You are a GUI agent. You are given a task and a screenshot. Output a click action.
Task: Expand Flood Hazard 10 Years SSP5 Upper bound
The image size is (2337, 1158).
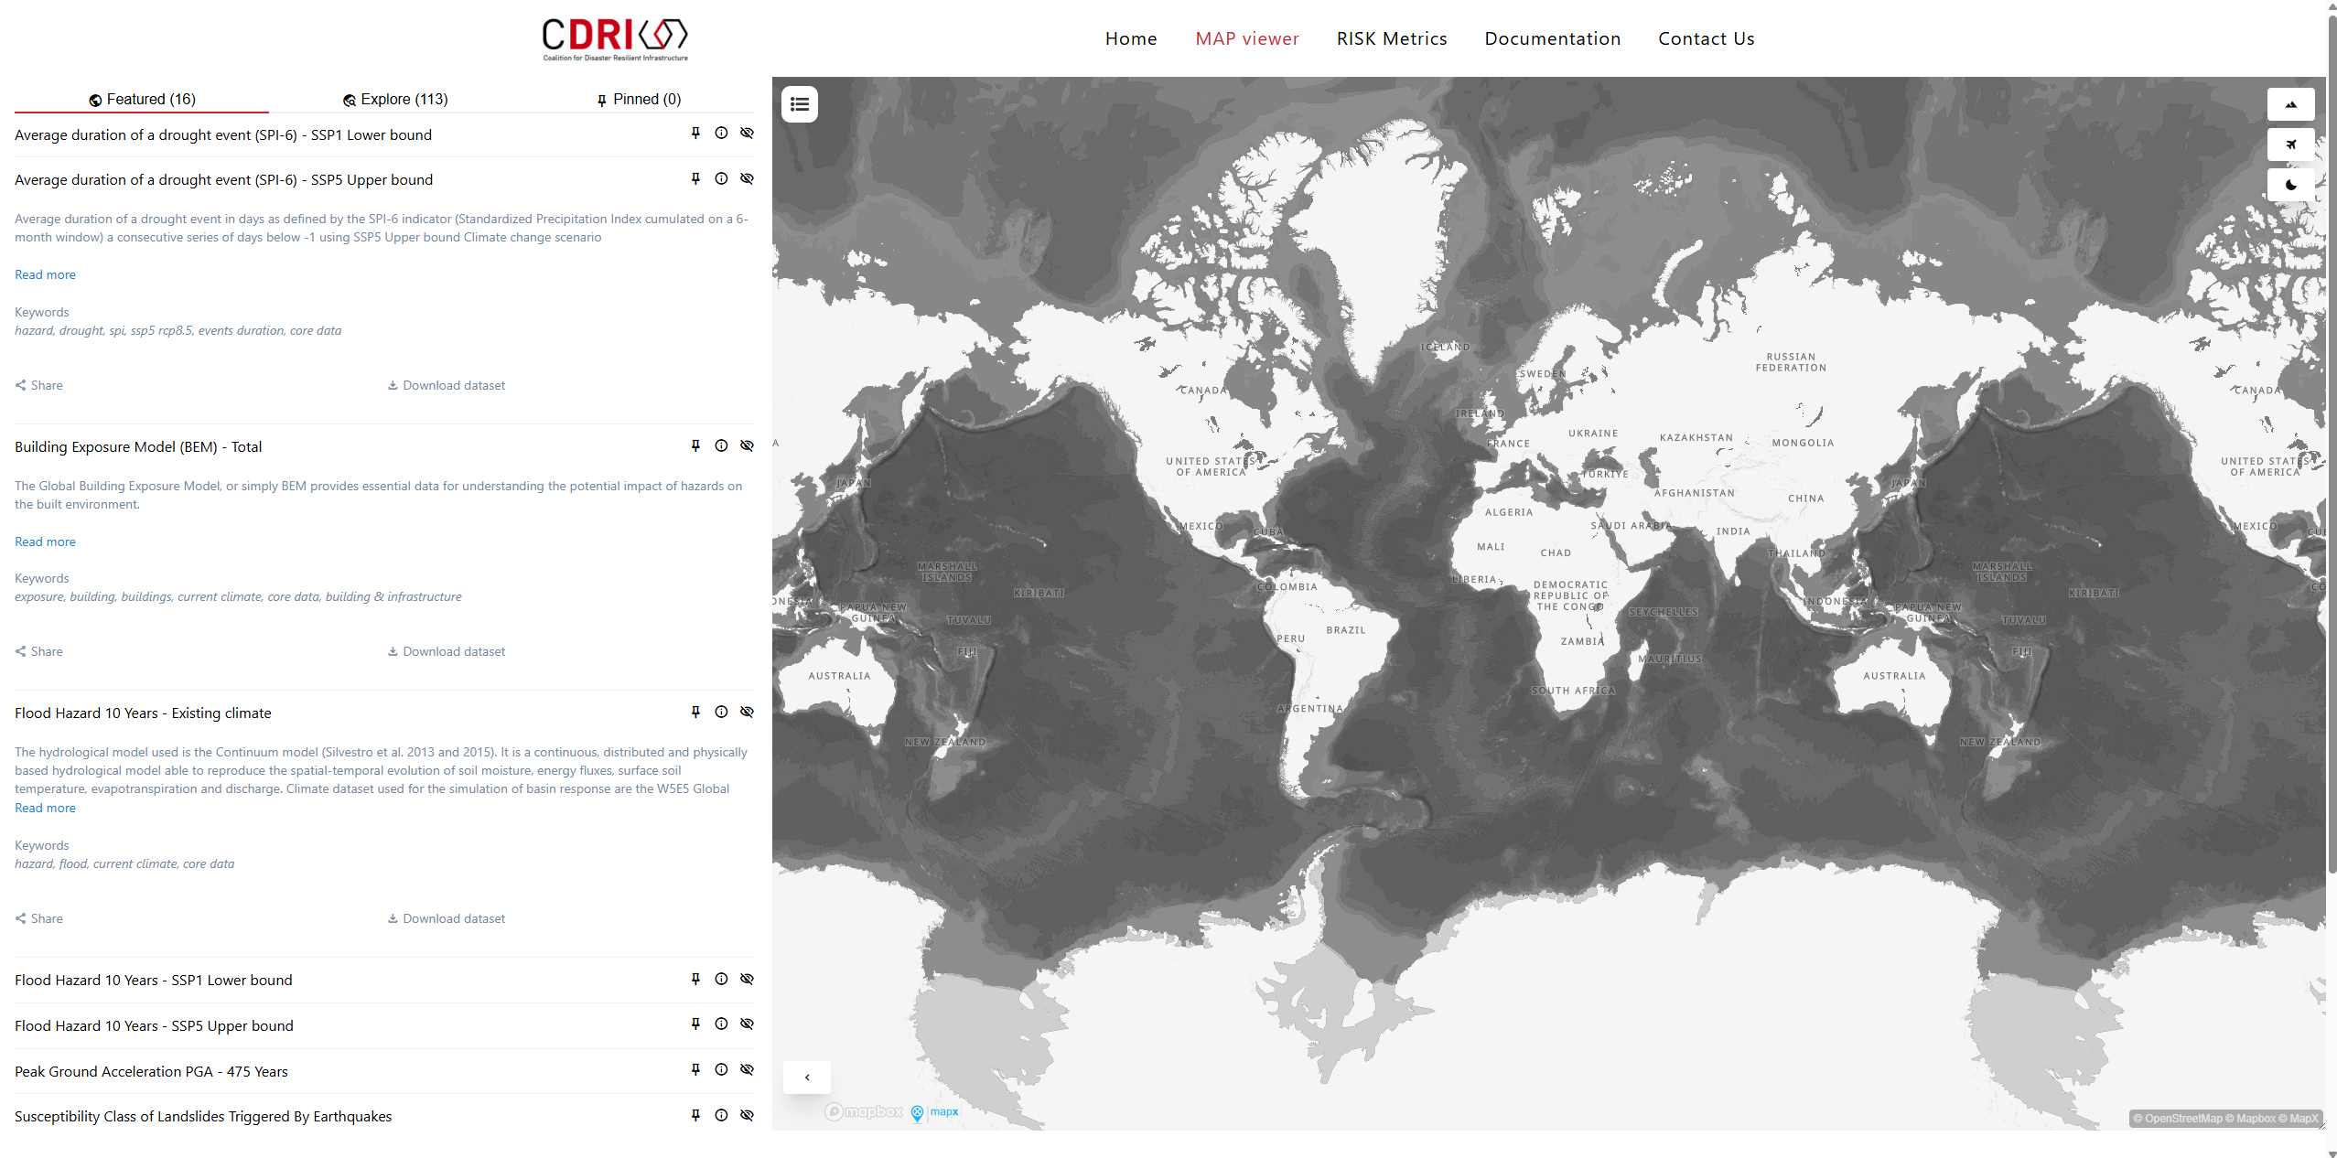[x=154, y=1026]
